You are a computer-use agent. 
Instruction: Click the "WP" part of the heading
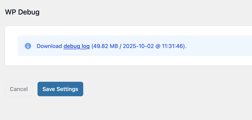click(10, 12)
